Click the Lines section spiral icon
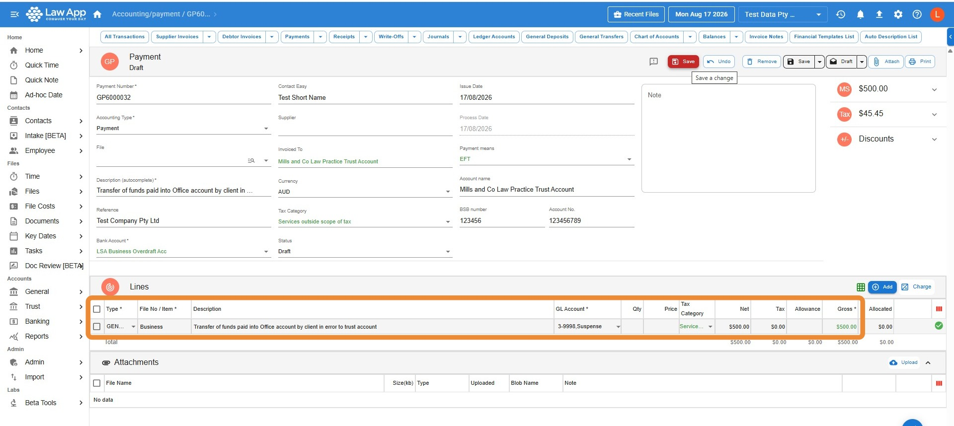This screenshot has height=426, width=954. pyautogui.click(x=110, y=287)
